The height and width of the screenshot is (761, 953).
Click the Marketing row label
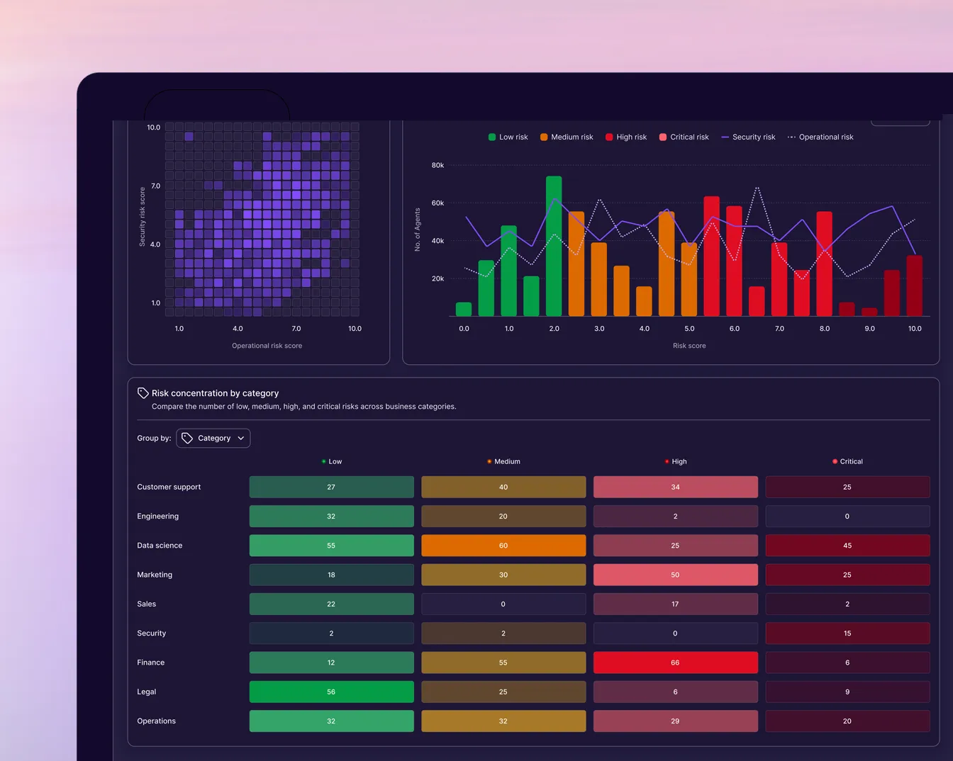(155, 575)
